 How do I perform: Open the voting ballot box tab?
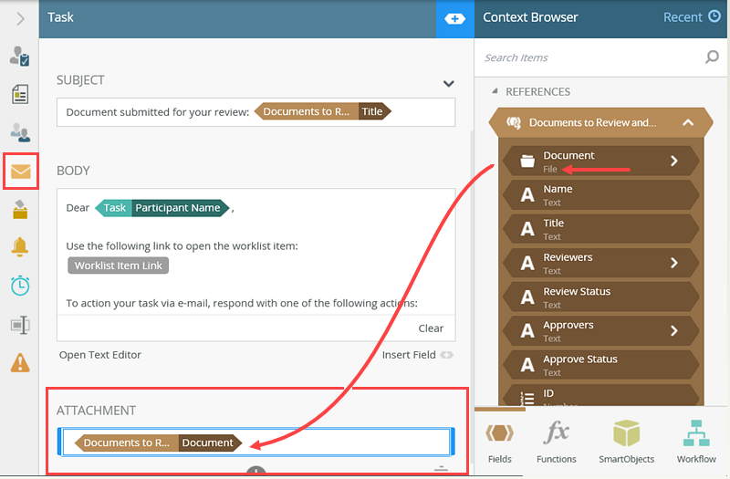tap(19, 210)
